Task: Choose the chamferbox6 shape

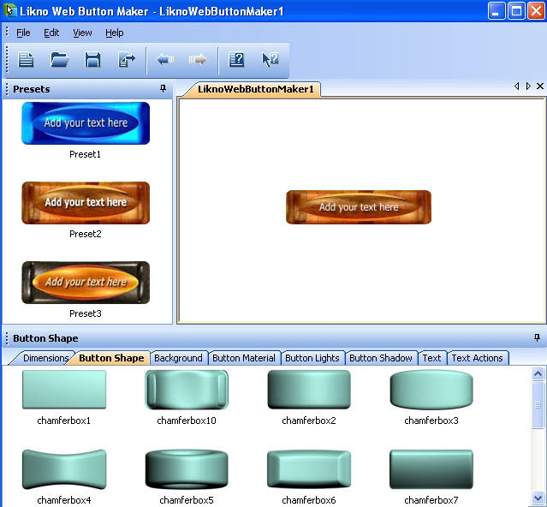Action: tap(309, 469)
